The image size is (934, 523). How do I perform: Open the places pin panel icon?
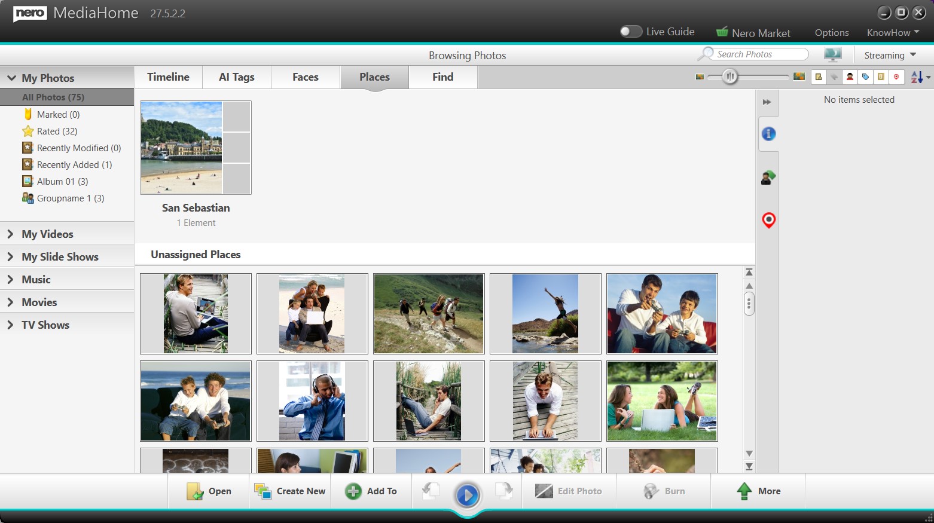[x=768, y=220]
